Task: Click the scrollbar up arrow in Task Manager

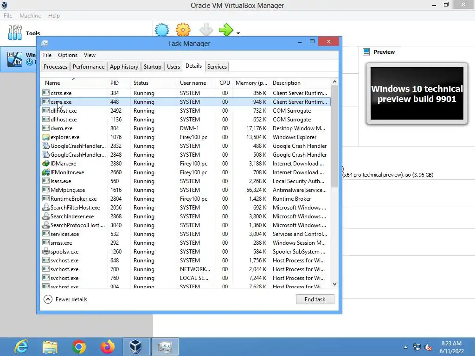Action: click(x=334, y=82)
